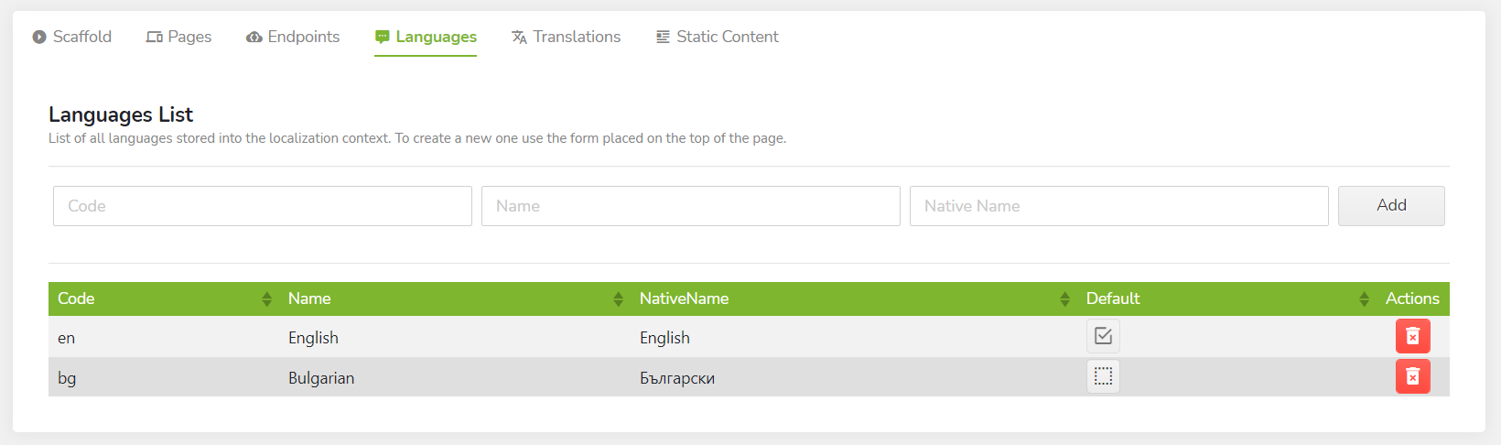Click the Translations tab translate icon
1501x445 pixels.
coord(519,38)
